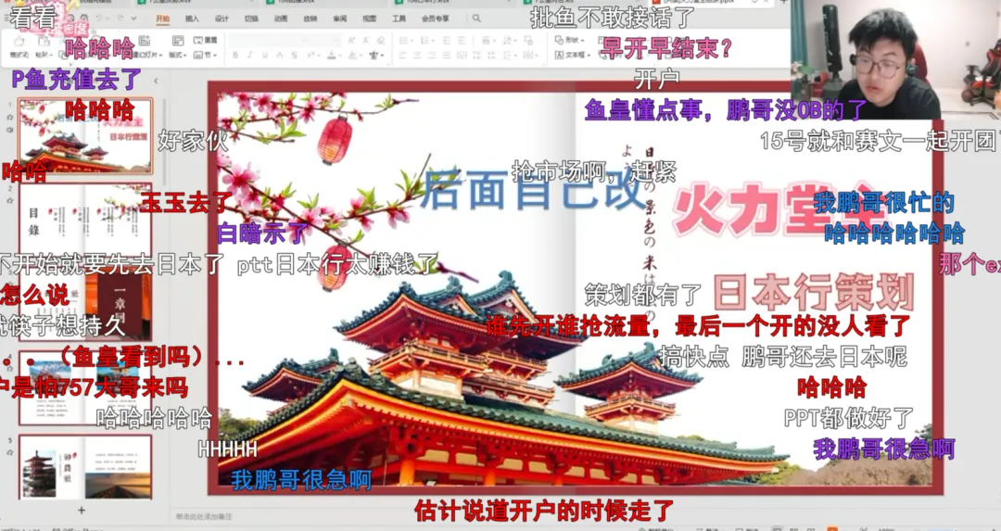Open the 工具 (Tools) tab

pos(399,19)
